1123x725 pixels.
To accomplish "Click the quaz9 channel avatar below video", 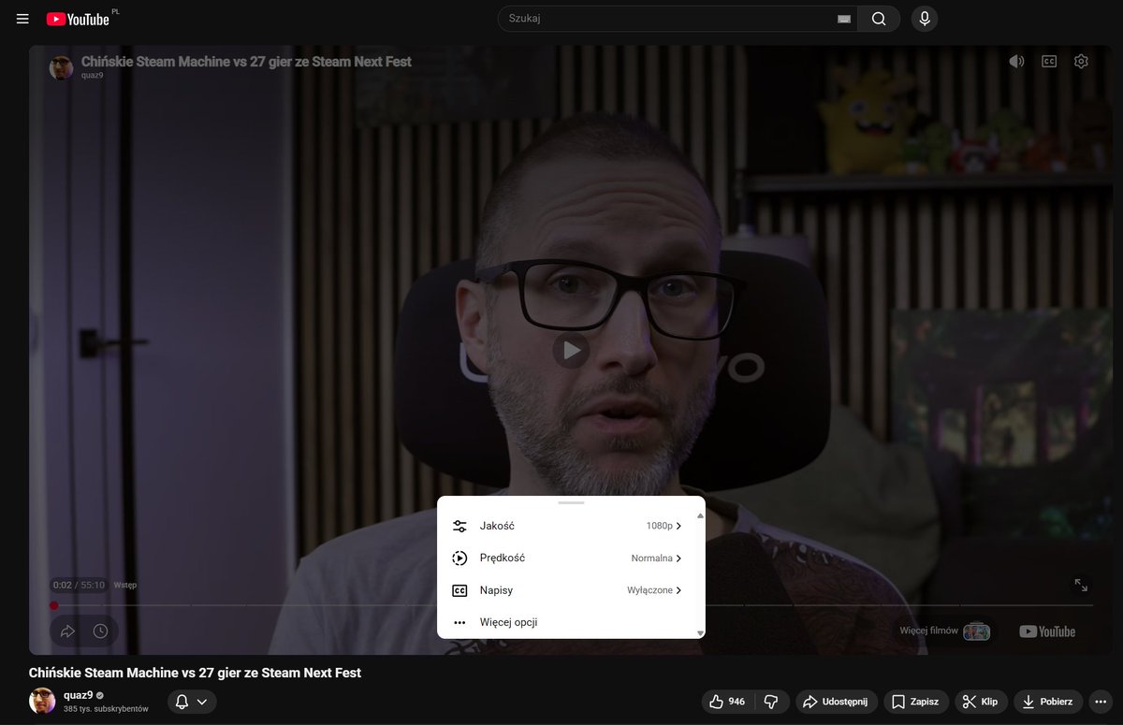I will pos(42,701).
